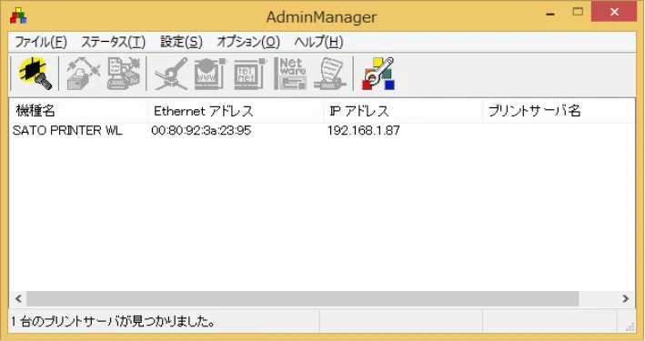Open the ファイル(F) menu
This screenshot has height=341, width=645.
click(41, 42)
